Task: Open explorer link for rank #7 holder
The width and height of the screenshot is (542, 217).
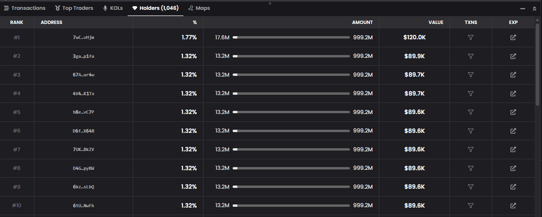Action: point(513,149)
